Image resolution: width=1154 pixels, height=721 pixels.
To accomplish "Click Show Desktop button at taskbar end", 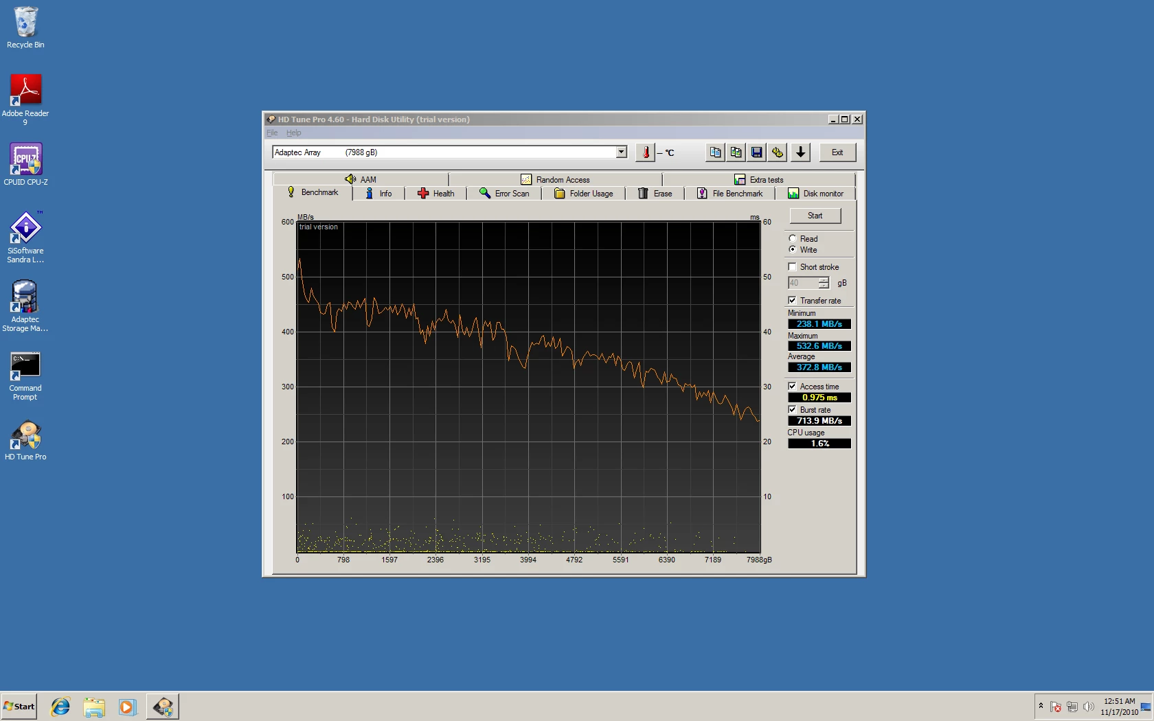I will pos(1146,707).
